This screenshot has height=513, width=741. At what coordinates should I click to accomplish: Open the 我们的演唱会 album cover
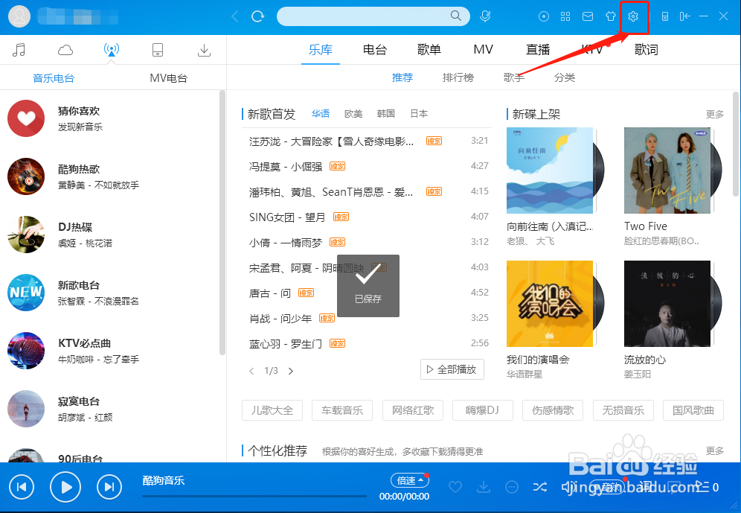pyautogui.click(x=550, y=304)
